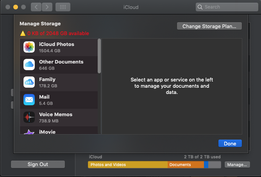Go back with left arrow
Viewport: 261px width, 177px height.
[x=36, y=7]
